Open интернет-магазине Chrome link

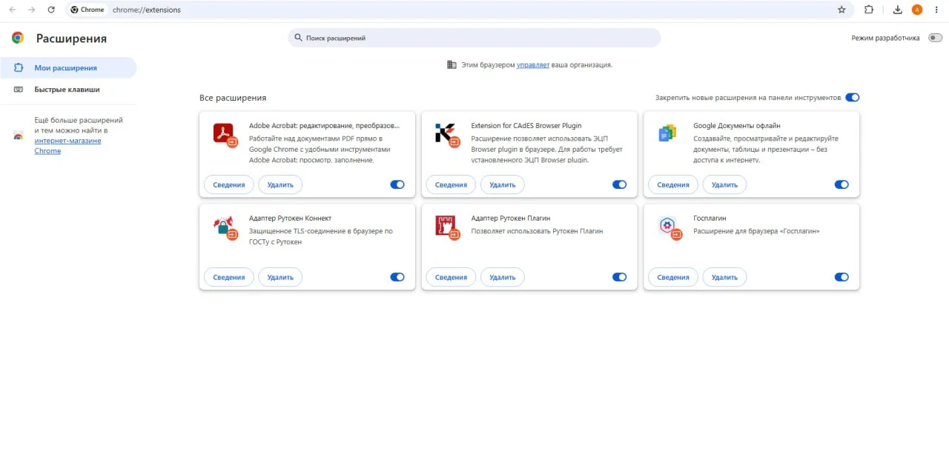click(67, 146)
